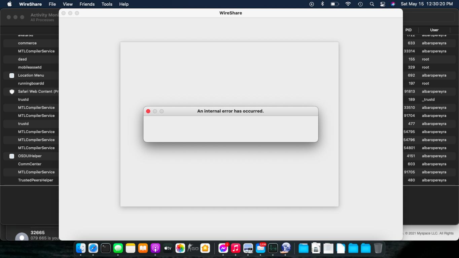Viewport: 459px width, 258px height.
Task: Open Messenger icon with notification badge
Action: pos(223,248)
